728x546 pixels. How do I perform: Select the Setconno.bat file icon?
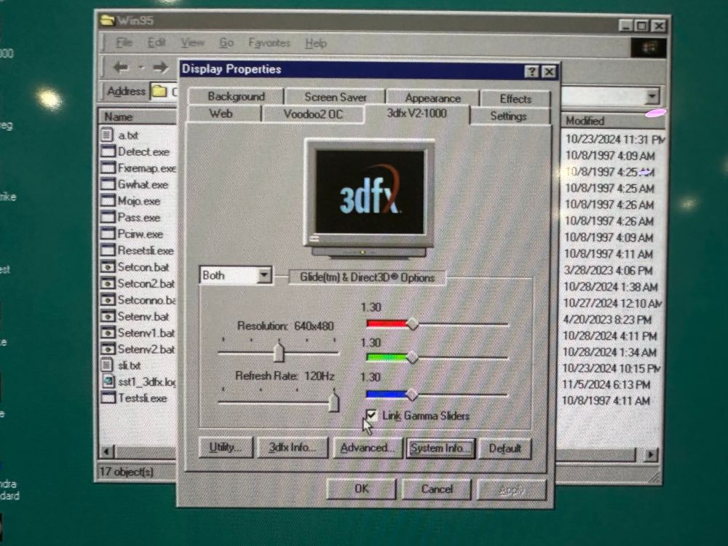click(108, 300)
